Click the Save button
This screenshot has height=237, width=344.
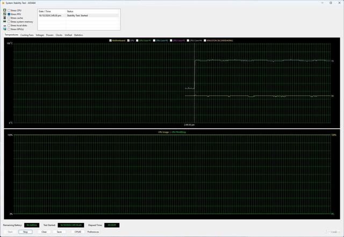tap(59, 232)
